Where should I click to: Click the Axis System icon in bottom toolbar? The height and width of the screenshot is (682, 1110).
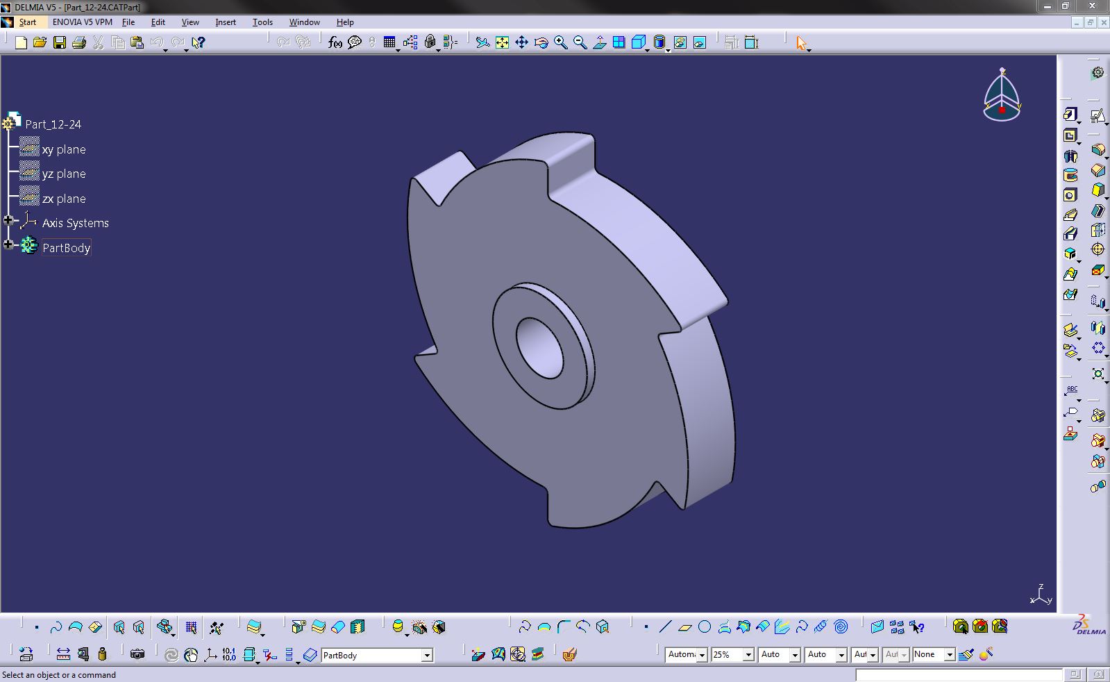210,654
